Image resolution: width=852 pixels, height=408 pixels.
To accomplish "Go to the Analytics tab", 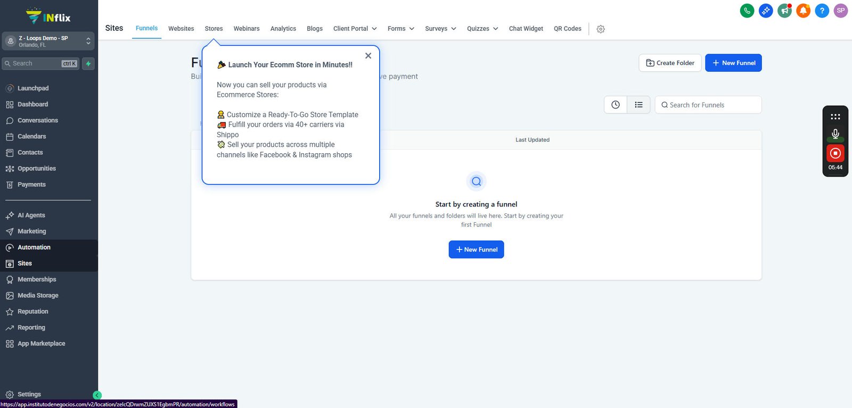I will coord(283,29).
